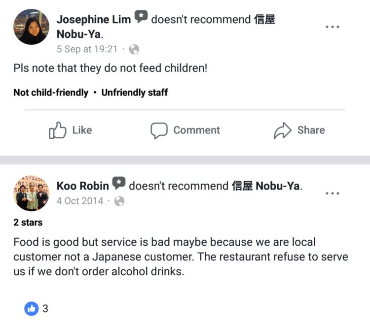Click the blue like reaction icon
370x320 pixels.
31,309
